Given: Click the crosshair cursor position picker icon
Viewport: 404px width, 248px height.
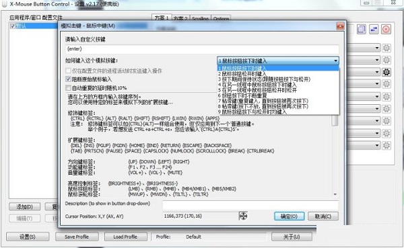Looking at the screenshot, I should (x=244, y=216).
